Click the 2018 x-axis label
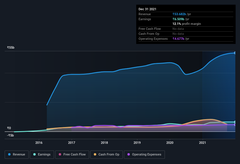240x164 pixels. coord(104,143)
